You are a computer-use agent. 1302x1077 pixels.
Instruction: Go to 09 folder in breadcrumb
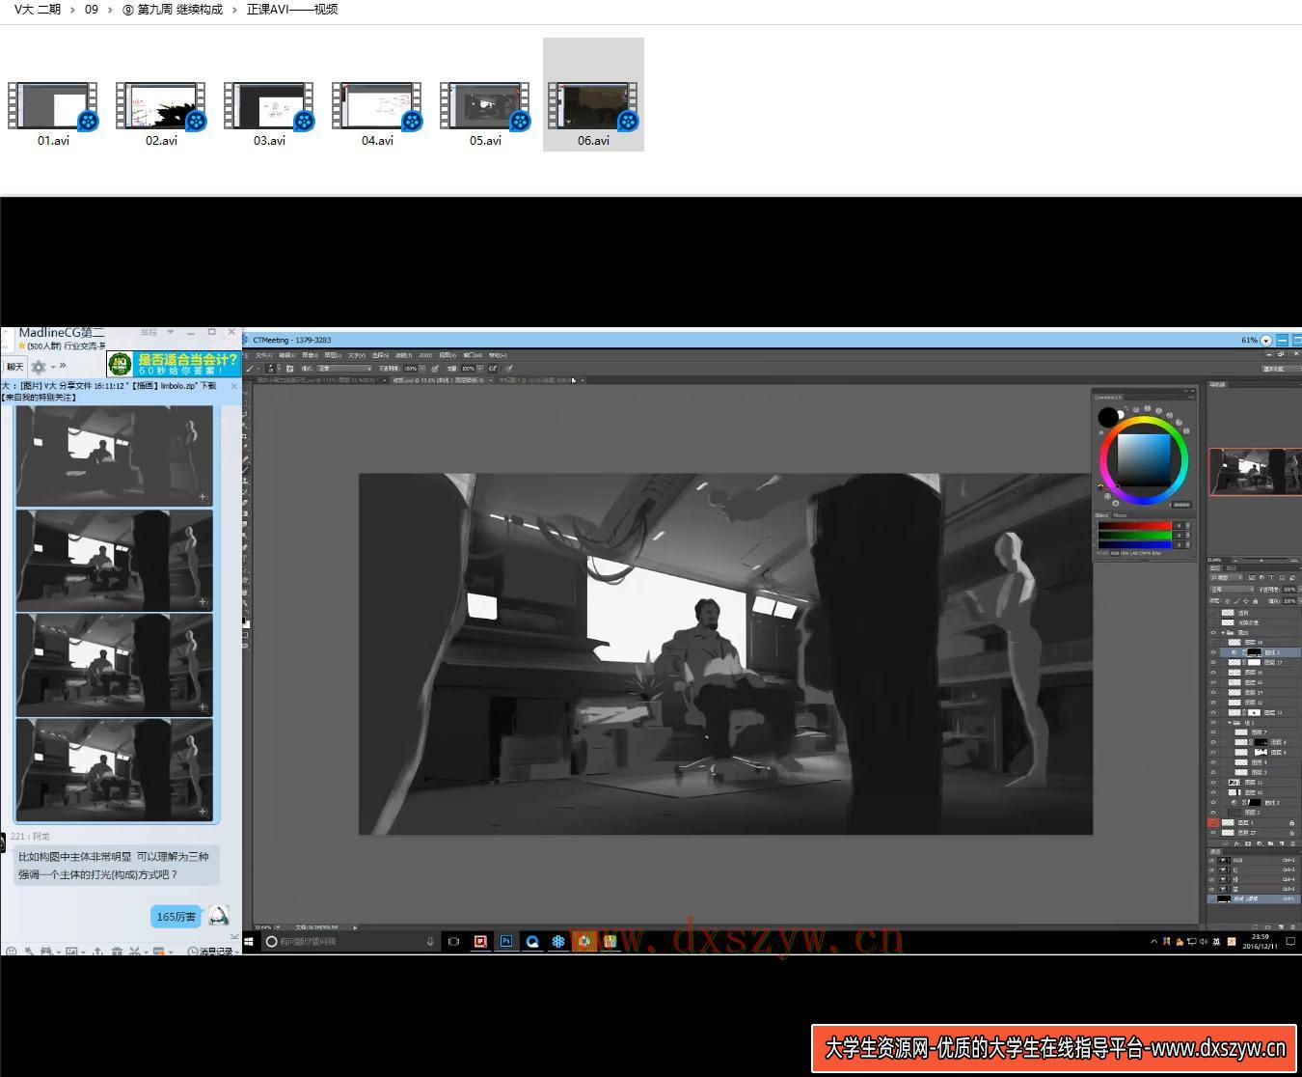point(92,10)
